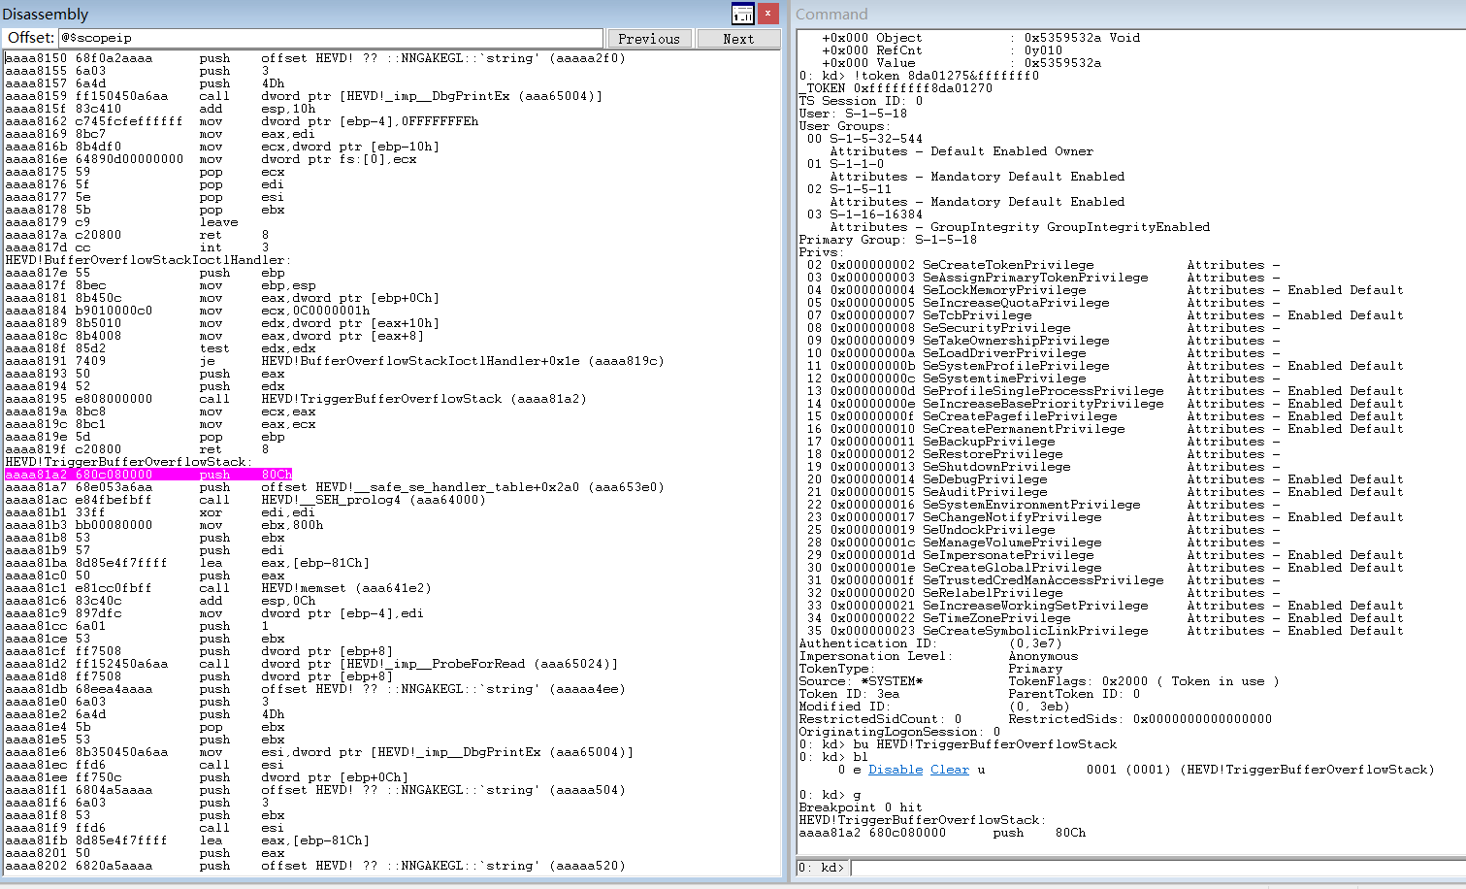1466x889 pixels.
Task: Click the SeCreateSymbolicLinkPrivilege row
Action: [x=1105, y=631]
